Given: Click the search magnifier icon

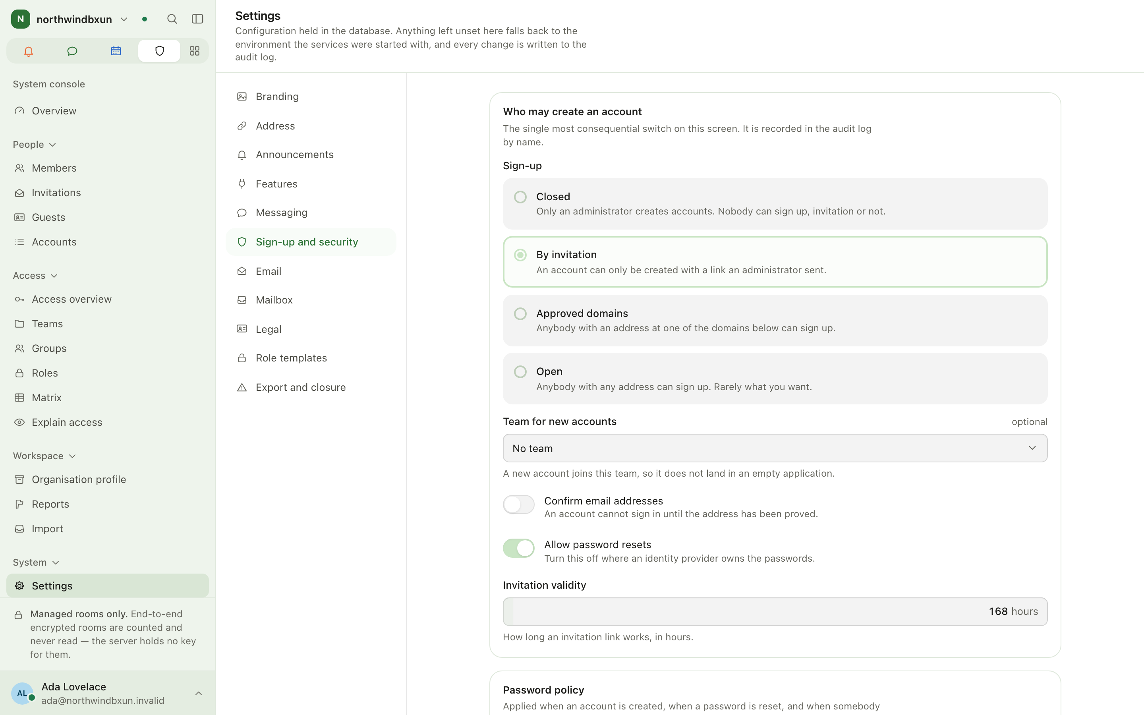Looking at the screenshot, I should 172,19.
